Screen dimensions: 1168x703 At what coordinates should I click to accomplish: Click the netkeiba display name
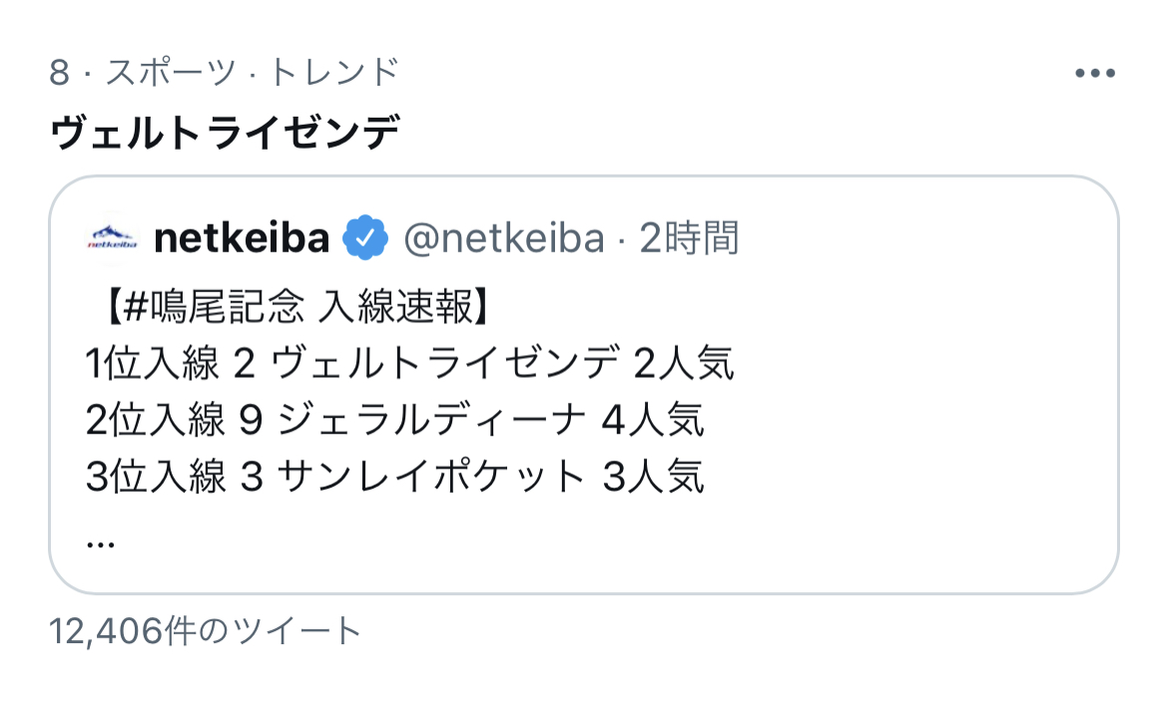pos(242,239)
